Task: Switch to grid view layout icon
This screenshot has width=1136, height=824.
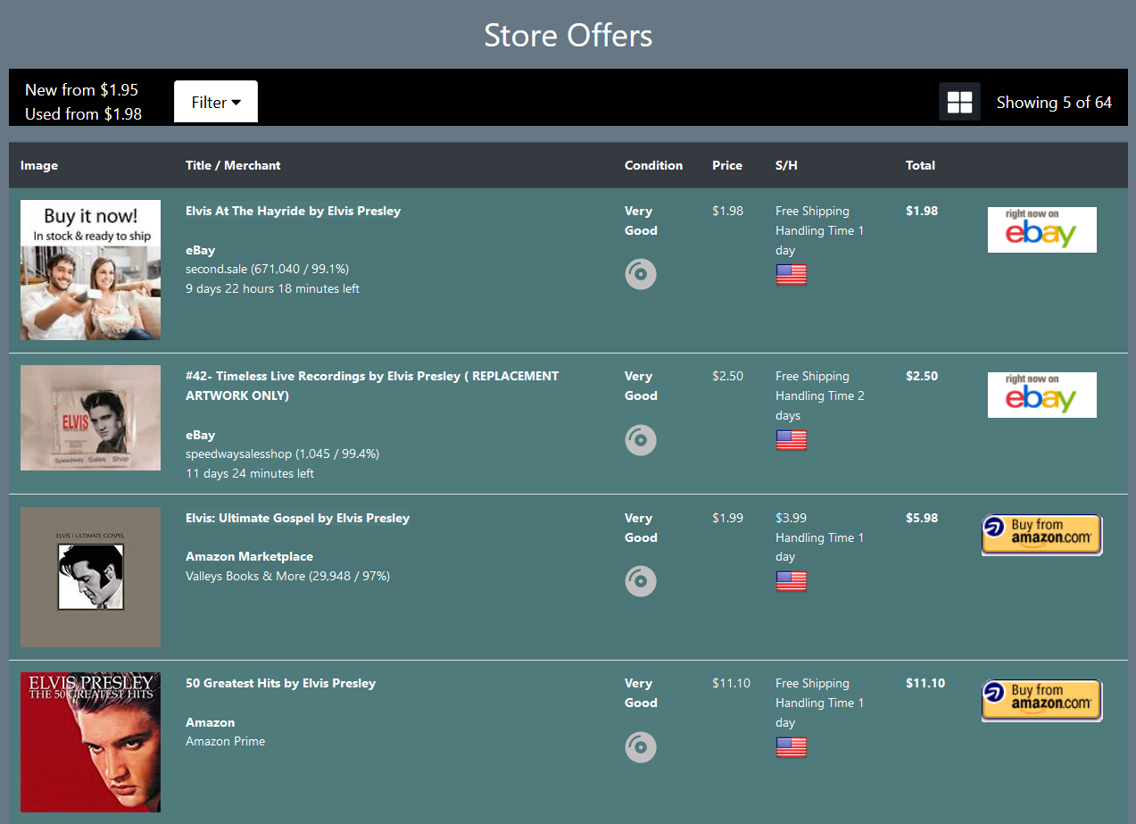Action: point(959,102)
